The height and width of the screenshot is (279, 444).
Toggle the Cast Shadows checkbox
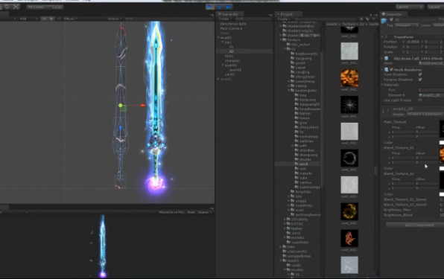(x=420, y=74)
